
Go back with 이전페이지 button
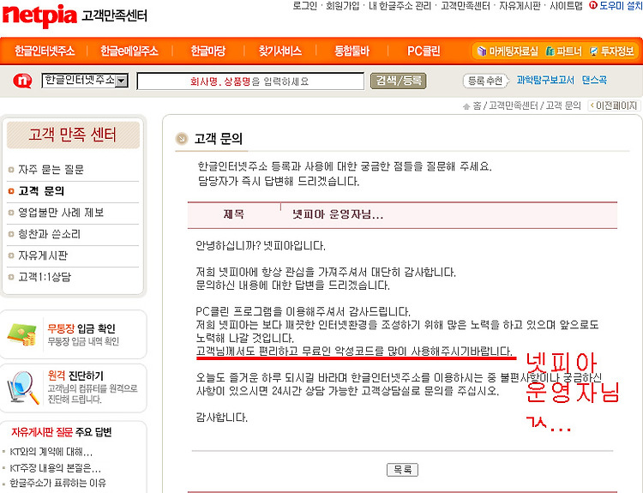click(614, 105)
